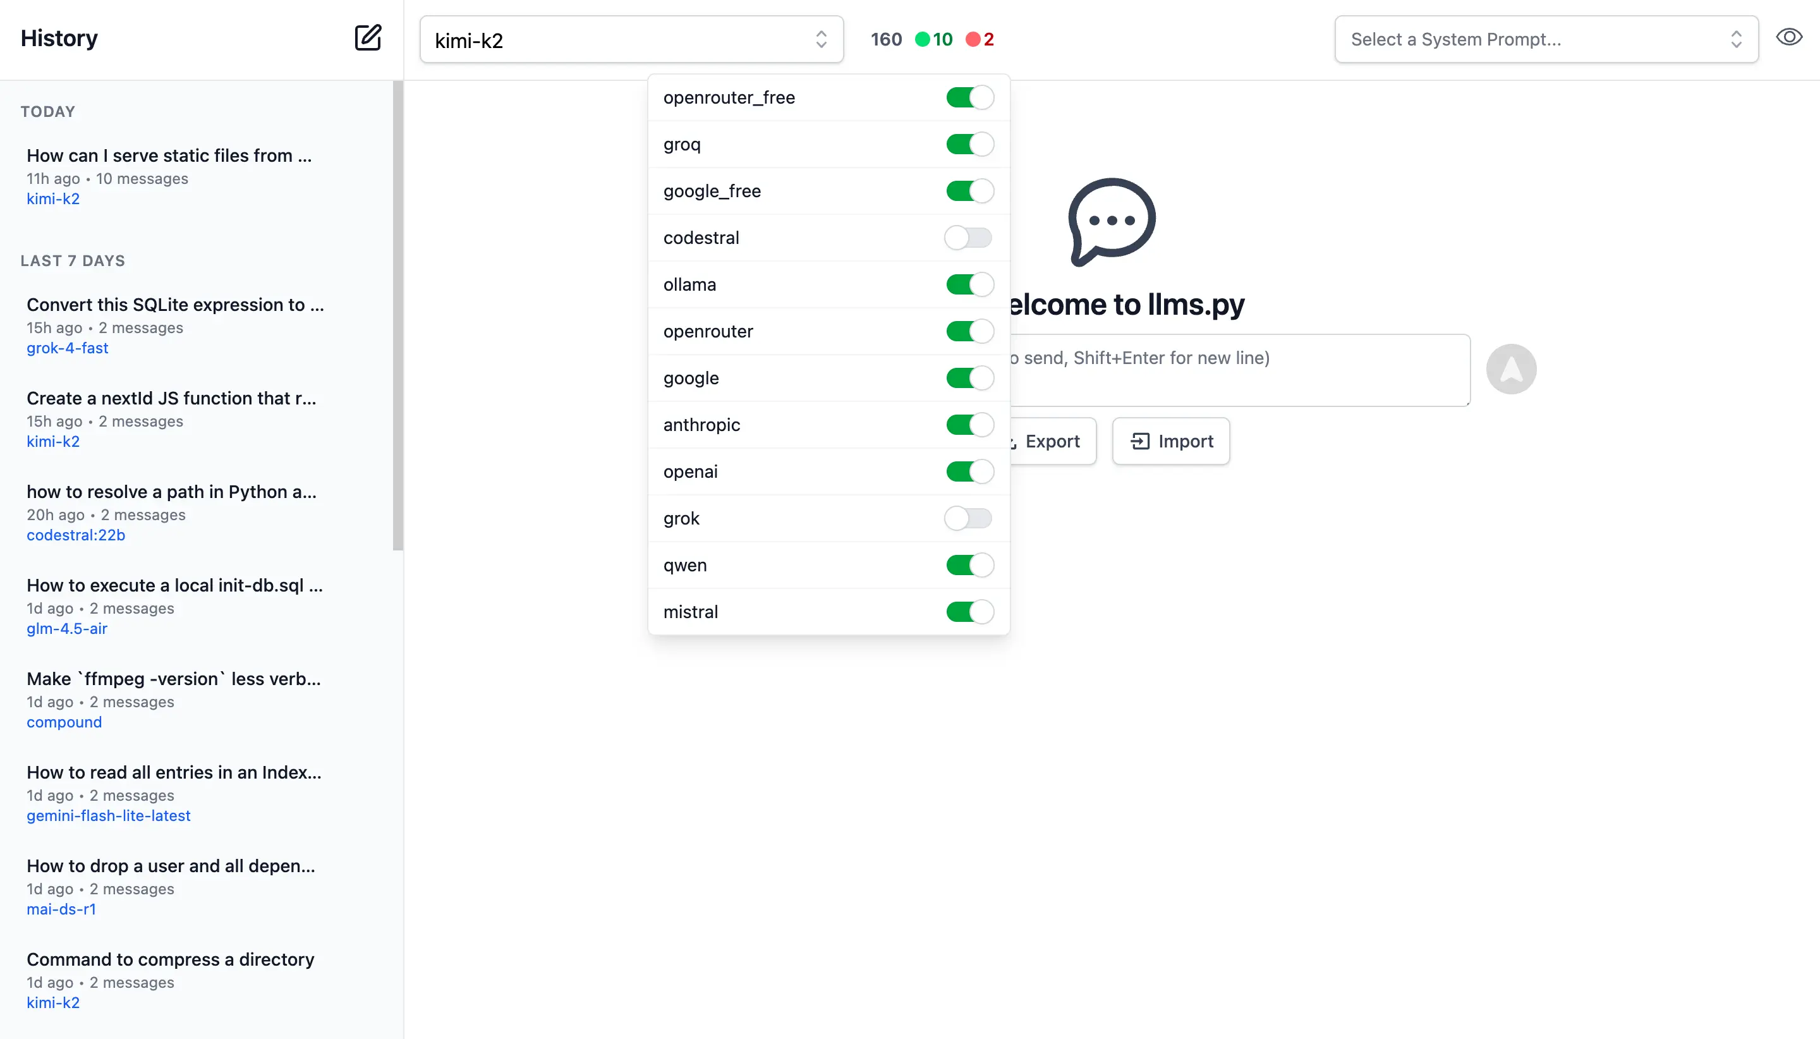Viewport: 1820px width, 1039px height.
Task: Open chat 'How to drop a user and all depen...'
Action: click(x=196, y=886)
